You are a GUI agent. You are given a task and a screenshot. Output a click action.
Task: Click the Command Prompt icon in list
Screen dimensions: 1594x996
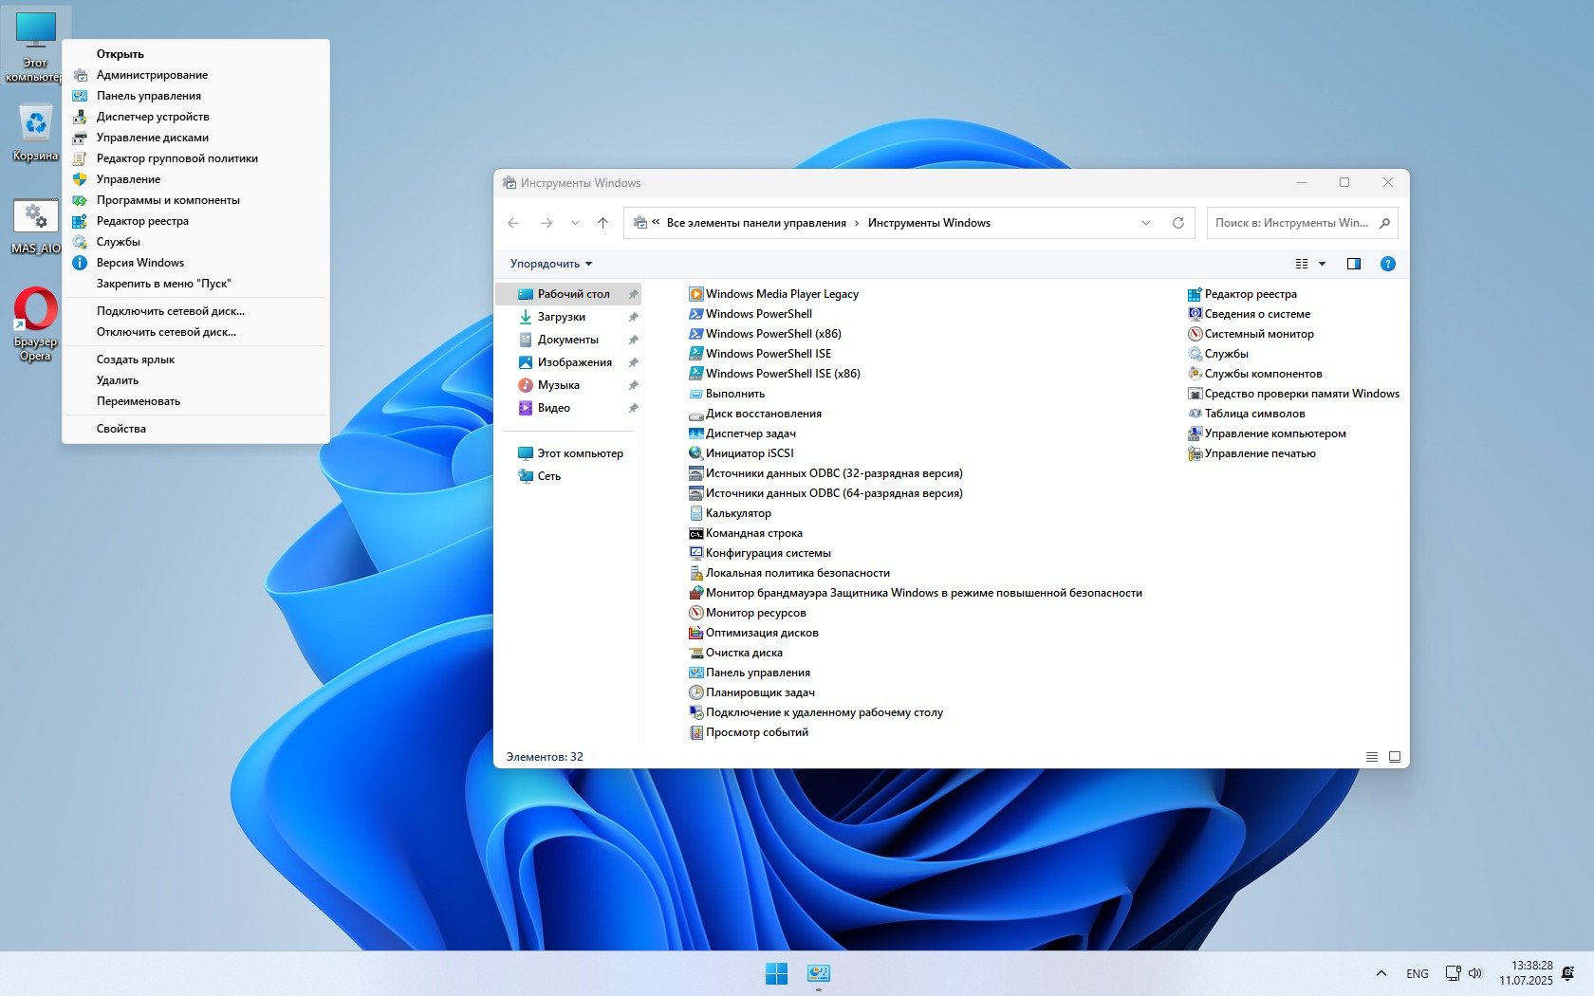click(x=695, y=533)
